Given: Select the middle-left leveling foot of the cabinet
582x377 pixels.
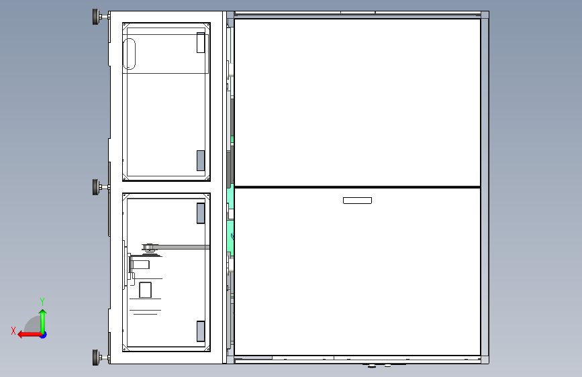Looking at the screenshot, I should [x=101, y=187].
